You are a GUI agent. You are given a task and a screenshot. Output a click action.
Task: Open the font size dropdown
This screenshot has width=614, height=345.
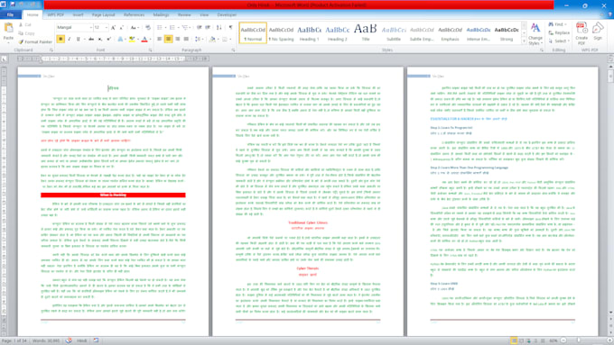pyautogui.click(x=106, y=28)
